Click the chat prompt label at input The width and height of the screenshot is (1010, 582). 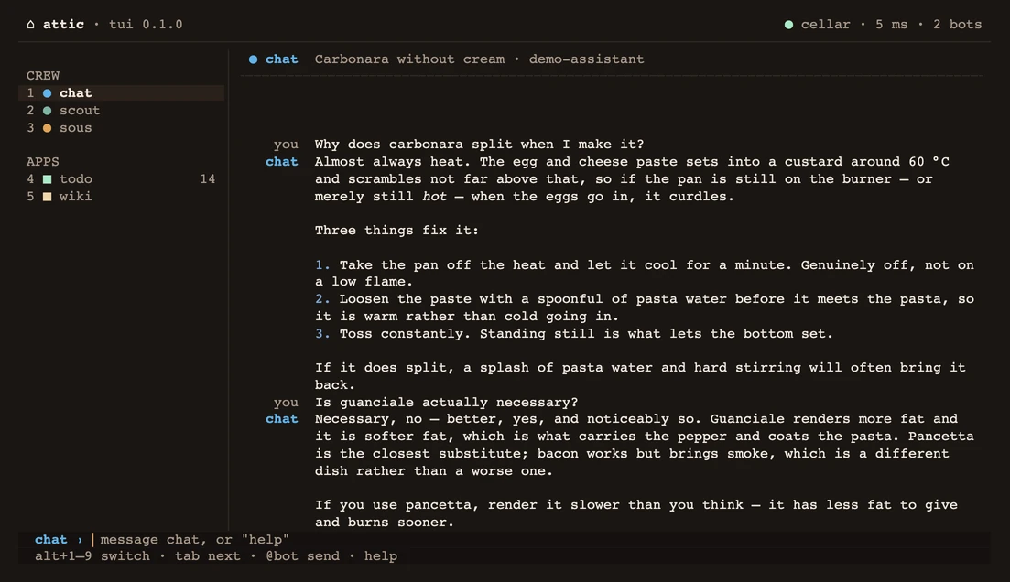[x=51, y=540]
